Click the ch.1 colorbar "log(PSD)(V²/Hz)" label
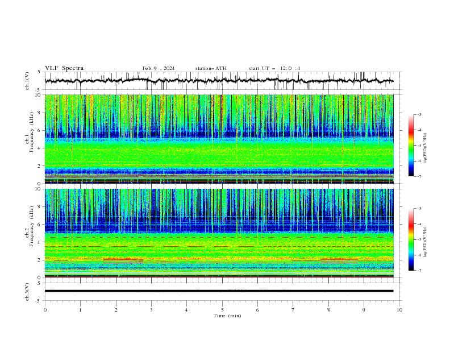Viewport: 450px width, 348px height. [x=425, y=148]
